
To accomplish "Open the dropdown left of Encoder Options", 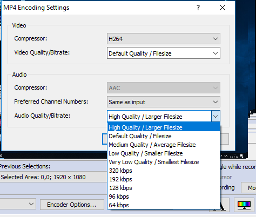I will (18, 204).
